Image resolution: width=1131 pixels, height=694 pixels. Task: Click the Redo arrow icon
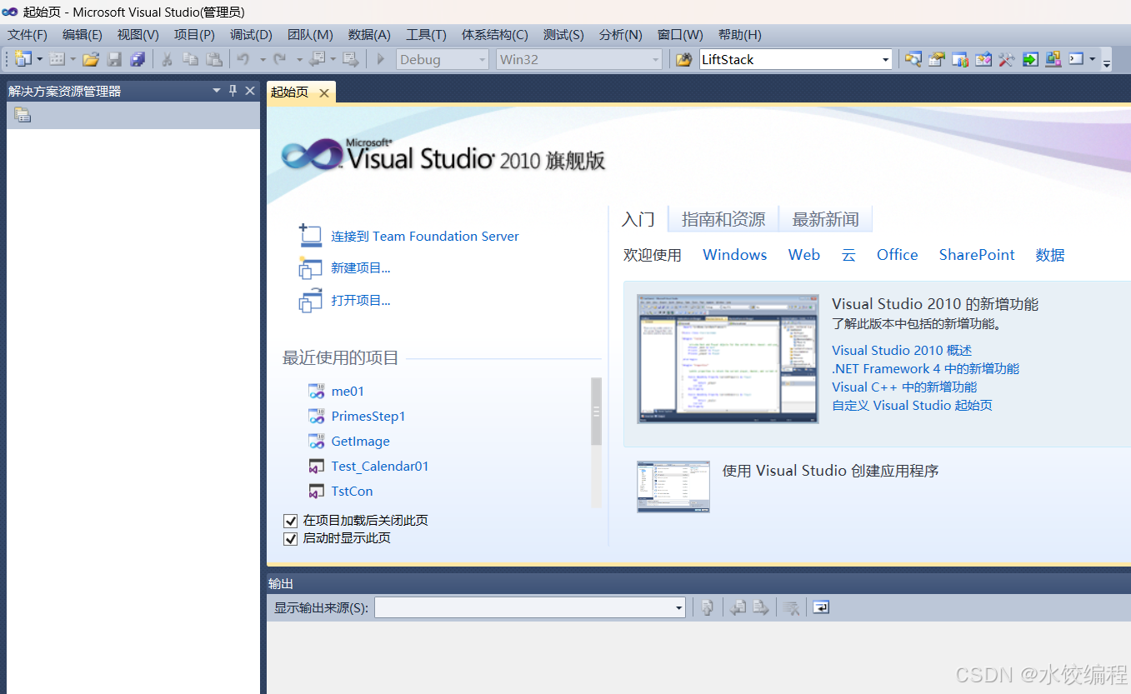pyautogui.click(x=280, y=59)
